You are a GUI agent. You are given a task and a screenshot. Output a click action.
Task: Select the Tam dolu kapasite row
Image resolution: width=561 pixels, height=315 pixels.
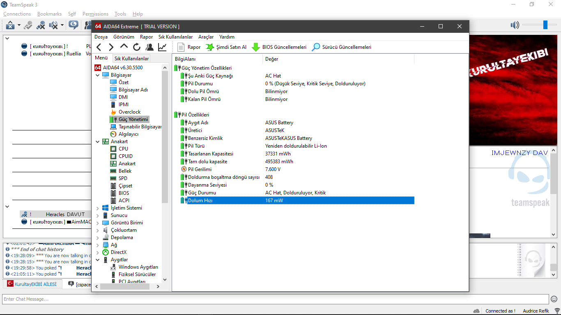coord(297,162)
